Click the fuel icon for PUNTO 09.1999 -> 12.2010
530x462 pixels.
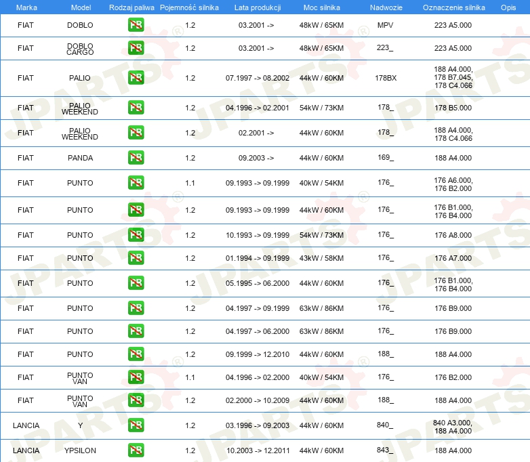(x=136, y=354)
